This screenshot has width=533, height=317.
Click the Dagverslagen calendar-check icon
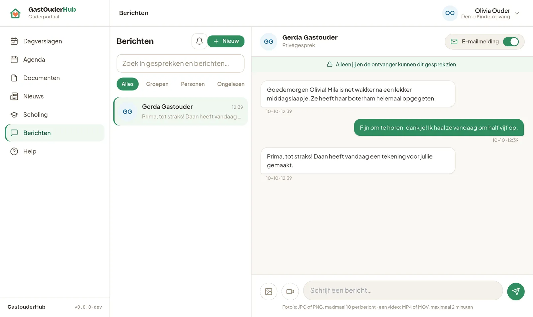coord(14,41)
